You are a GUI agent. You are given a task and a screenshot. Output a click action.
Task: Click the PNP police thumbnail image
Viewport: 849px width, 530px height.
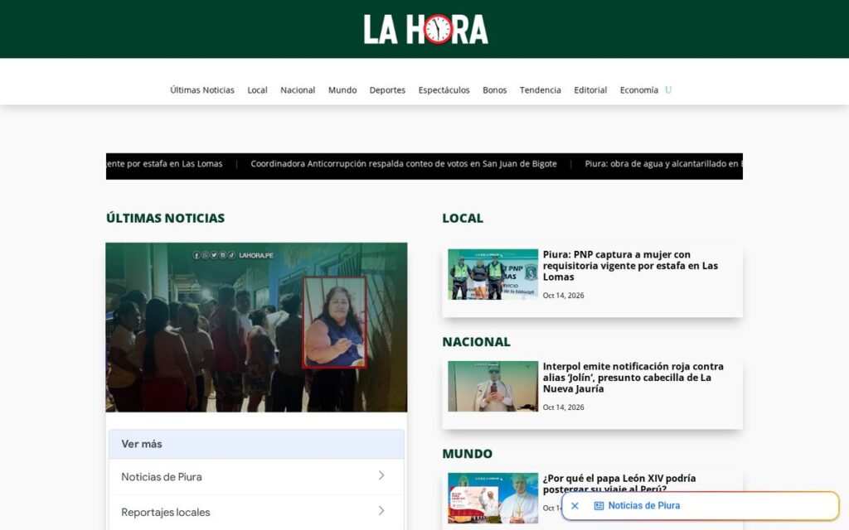[492, 274]
